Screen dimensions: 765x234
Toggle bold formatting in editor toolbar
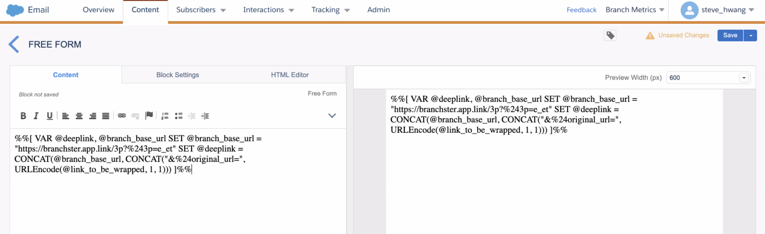pyautogui.click(x=23, y=116)
